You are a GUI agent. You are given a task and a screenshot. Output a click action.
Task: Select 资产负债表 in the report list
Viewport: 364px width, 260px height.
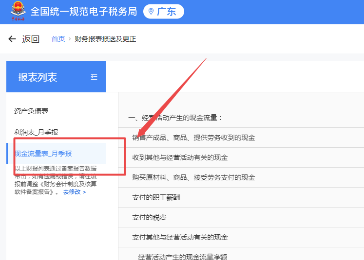pyautogui.click(x=31, y=111)
